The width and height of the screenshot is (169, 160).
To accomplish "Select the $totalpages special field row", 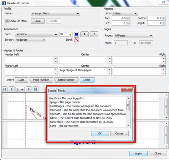I will 88,106.
